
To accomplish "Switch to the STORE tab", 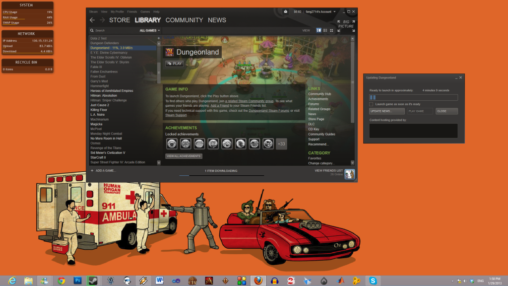I will (120, 20).
